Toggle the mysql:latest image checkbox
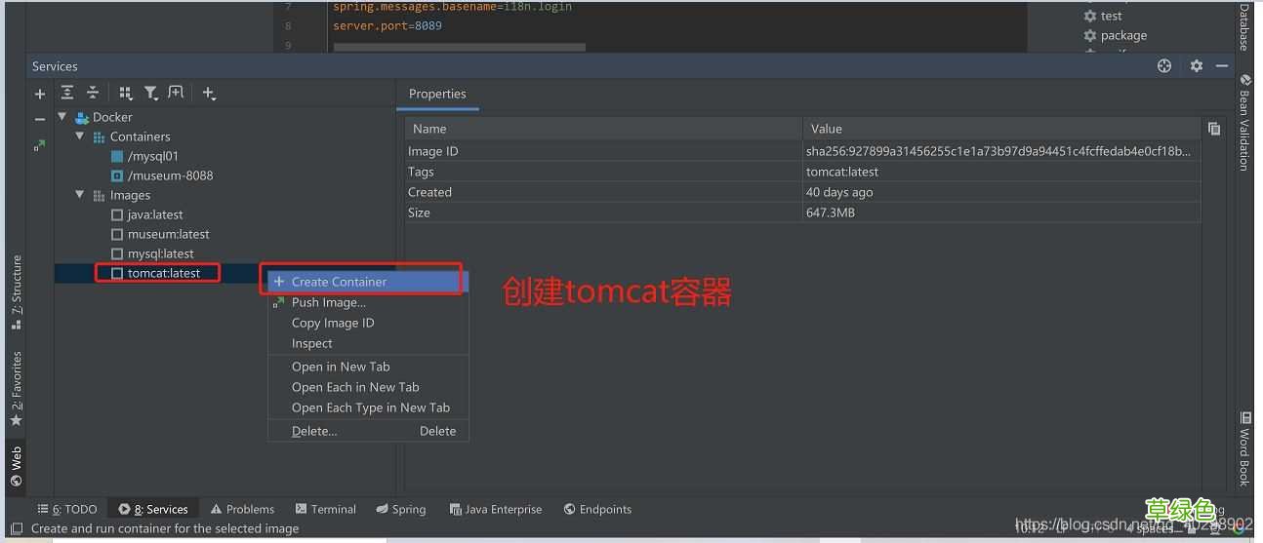 coord(117,253)
